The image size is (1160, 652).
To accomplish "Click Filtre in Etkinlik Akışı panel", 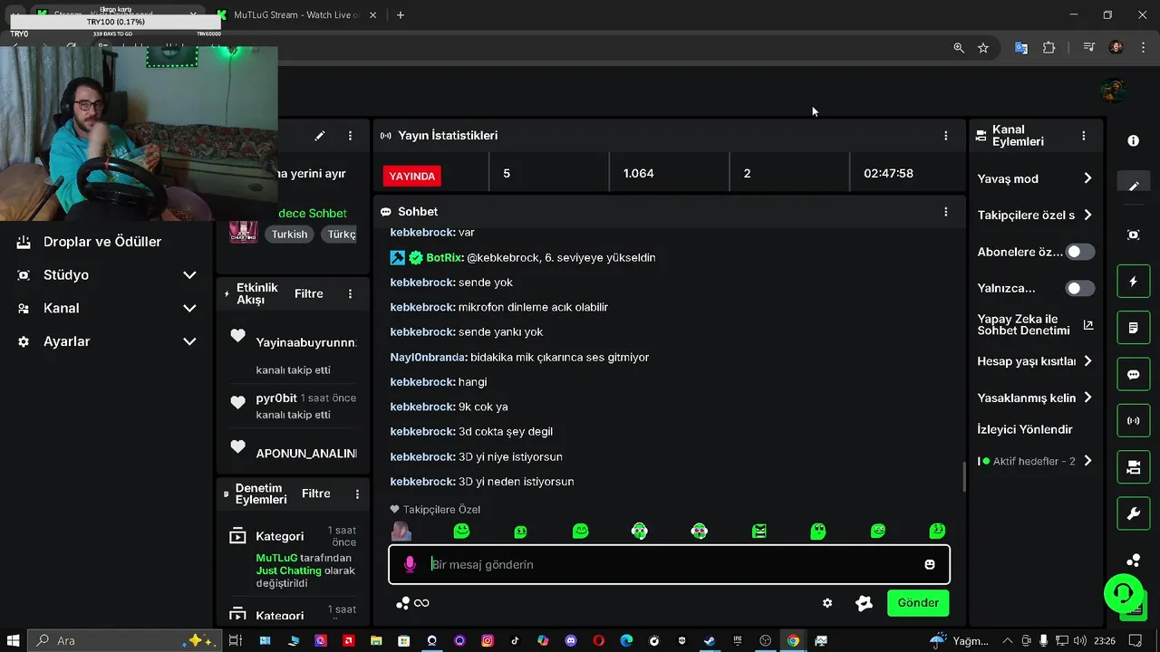I will click(x=309, y=293).
